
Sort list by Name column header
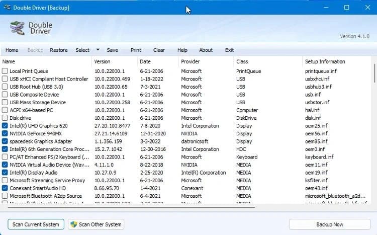[x=45, y=61]
